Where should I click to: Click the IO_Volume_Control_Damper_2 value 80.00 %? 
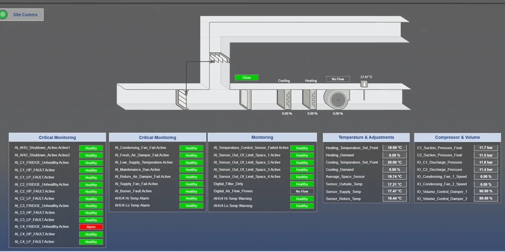click(x=486, y=199)
